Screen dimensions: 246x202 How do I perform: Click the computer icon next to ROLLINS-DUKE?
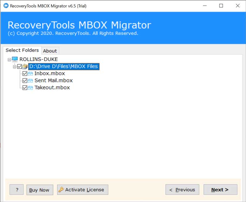(15, 59)
